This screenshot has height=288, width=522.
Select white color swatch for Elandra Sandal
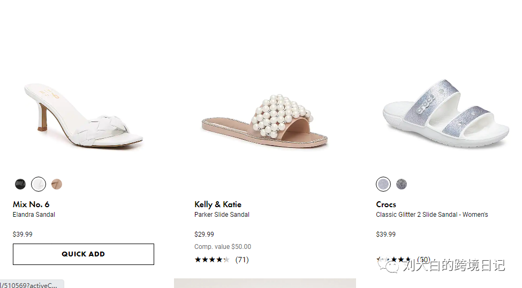[x=39, y=184]
